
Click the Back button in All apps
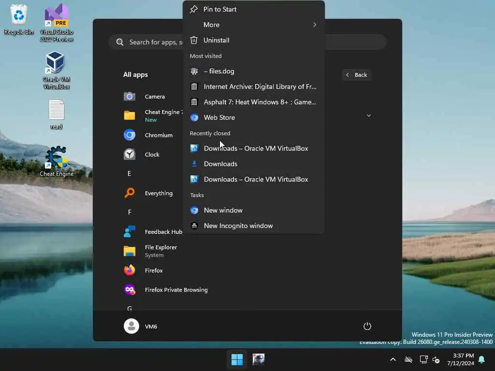356,75
